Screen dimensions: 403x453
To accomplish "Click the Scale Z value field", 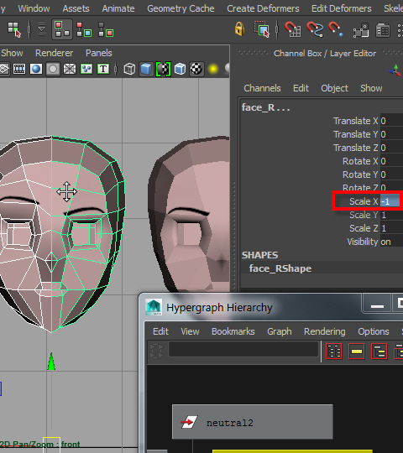I will click(391, 228).
